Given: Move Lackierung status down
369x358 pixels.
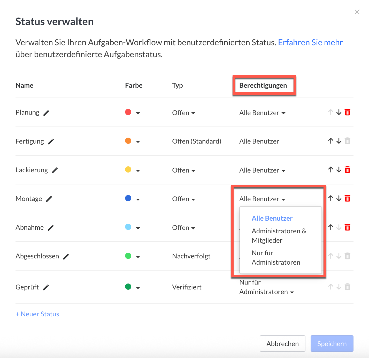Looking at the screenshot, I should [x=339, y=170].
